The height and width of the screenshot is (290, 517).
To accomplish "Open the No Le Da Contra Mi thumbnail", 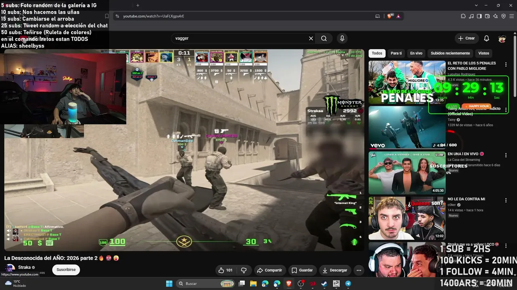I will click(x=407, y=218).
